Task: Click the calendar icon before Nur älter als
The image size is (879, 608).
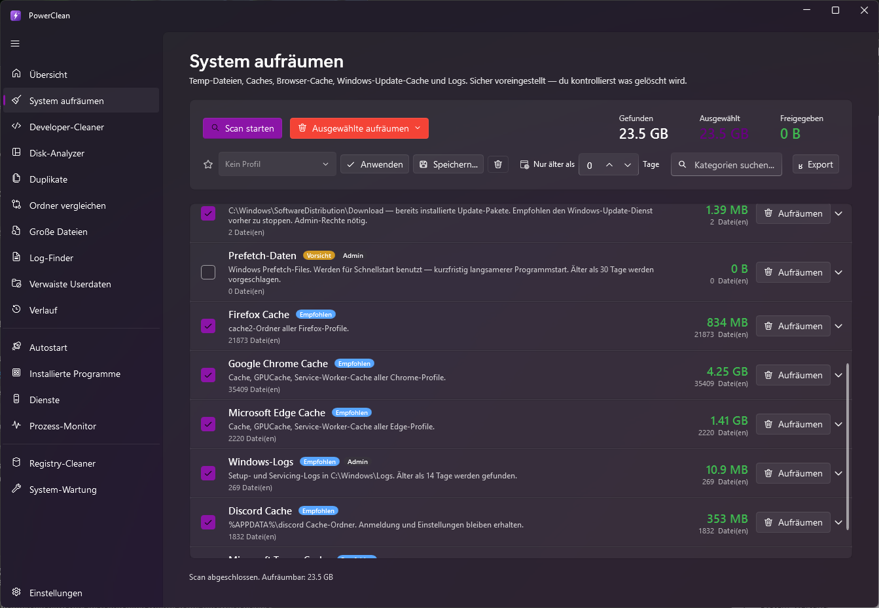Action: click(524, 164)
